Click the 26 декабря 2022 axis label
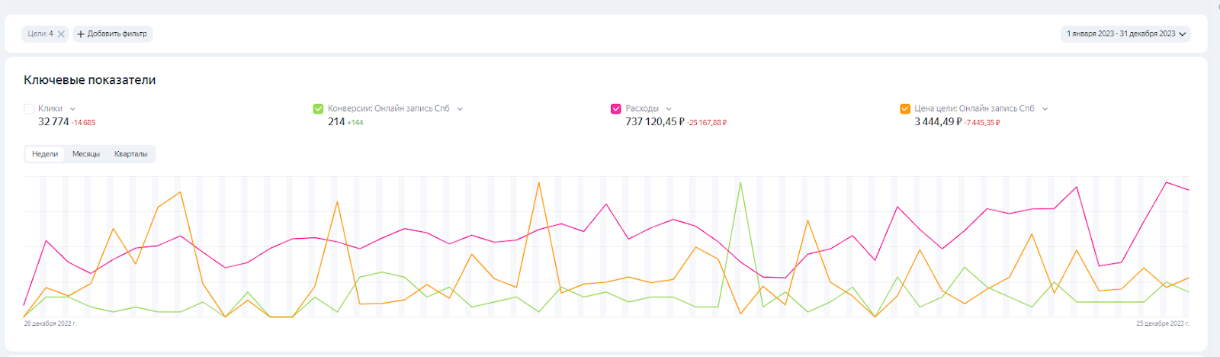This screenshot has height=357, width=1220. [x=50, y=323]
